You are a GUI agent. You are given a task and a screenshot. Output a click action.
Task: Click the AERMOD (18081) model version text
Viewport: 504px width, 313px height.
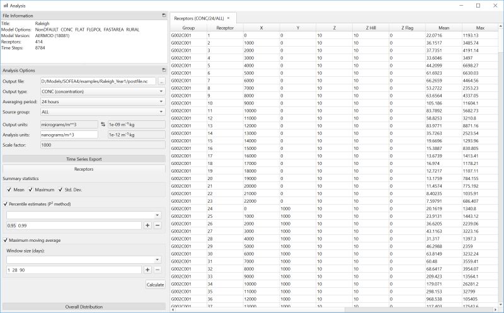[x=52, y=36]
